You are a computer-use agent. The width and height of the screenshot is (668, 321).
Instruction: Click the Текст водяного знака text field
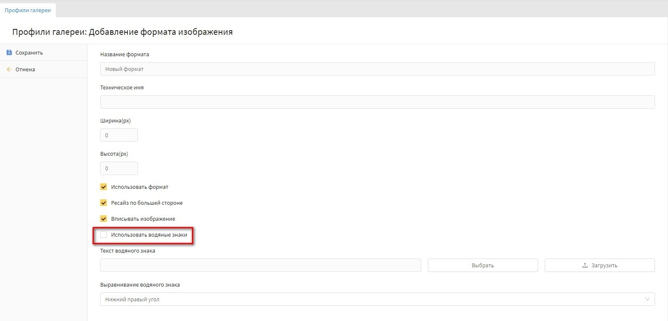[x=260, y=265]
